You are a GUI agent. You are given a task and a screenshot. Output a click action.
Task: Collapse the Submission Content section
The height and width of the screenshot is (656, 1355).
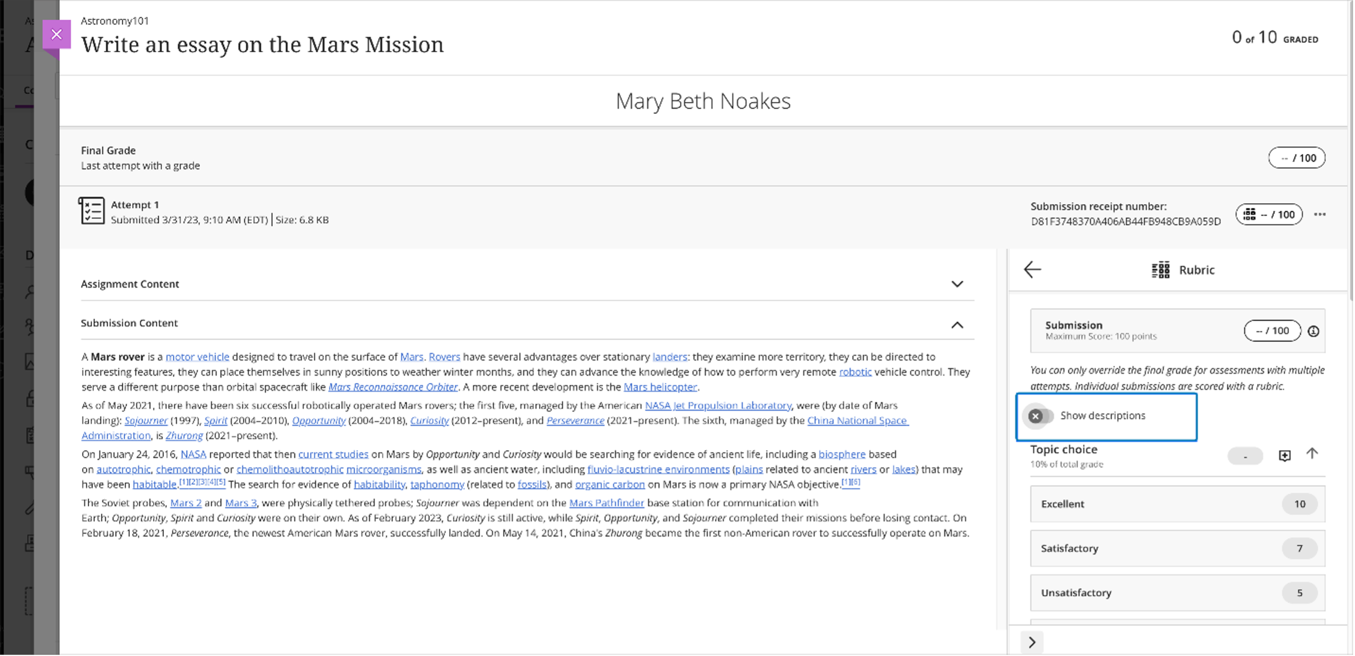[957, 325]
